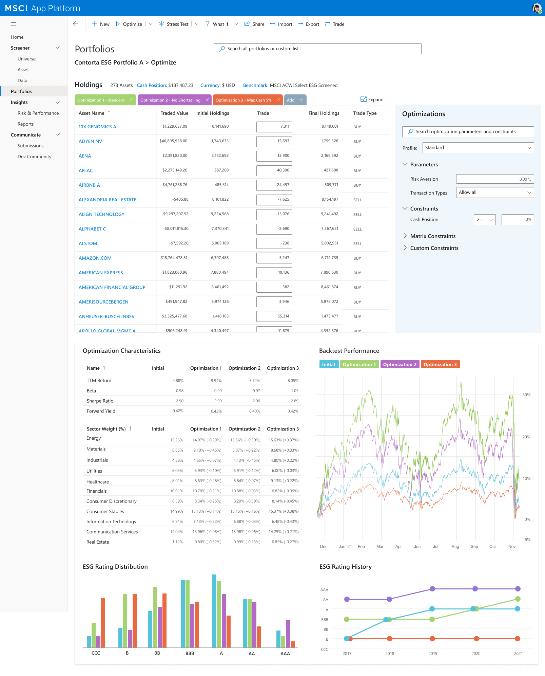545x676 pixels.
Task: Edit the ALPHABET C trade field
Action: coord(274,229)
